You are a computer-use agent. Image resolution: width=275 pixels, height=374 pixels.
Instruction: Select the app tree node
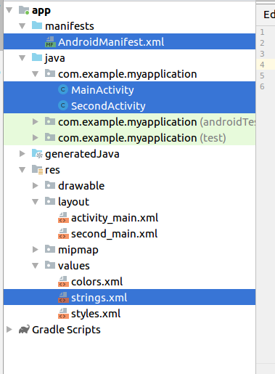point(41,11)
